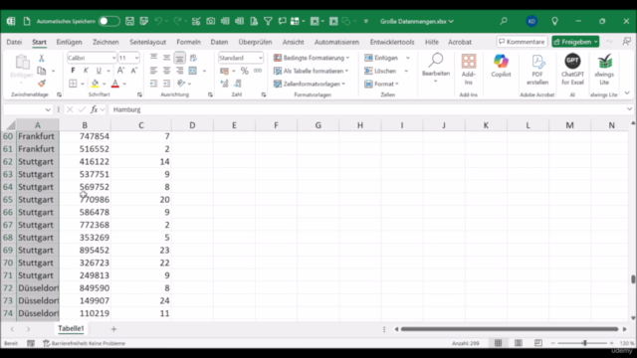The image size is (637, 358).
Task: Switch to page layout view in status bar
Action: tap(519, 343)
